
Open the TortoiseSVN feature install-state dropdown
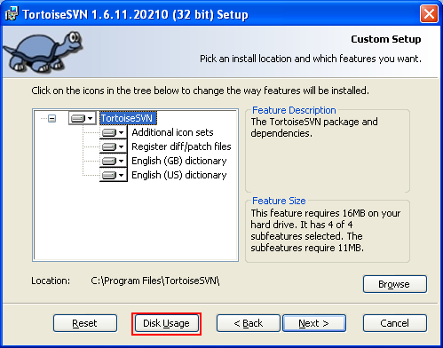click(x=83, y=118)
